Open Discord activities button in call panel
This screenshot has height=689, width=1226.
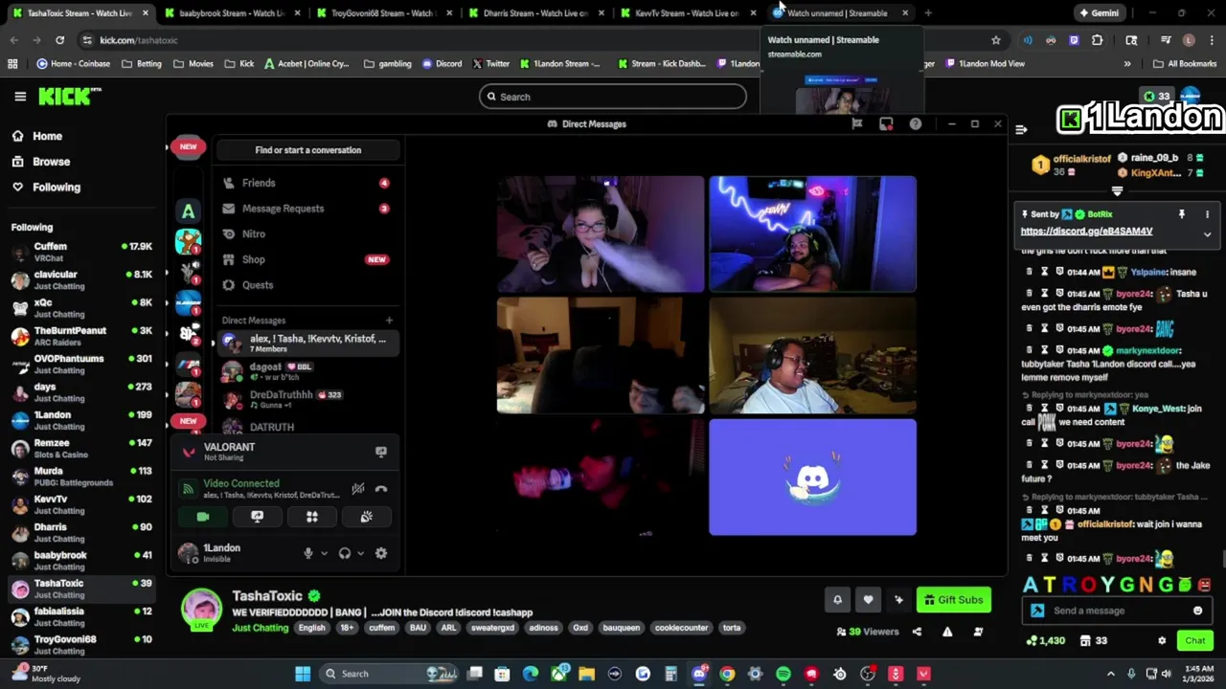click(x=311, y=517)
